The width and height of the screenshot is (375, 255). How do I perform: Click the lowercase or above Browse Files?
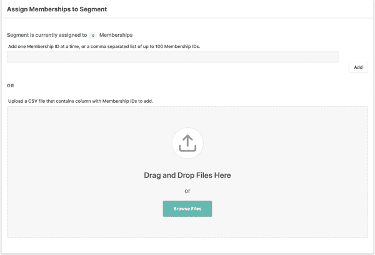[x=187, y=191]
